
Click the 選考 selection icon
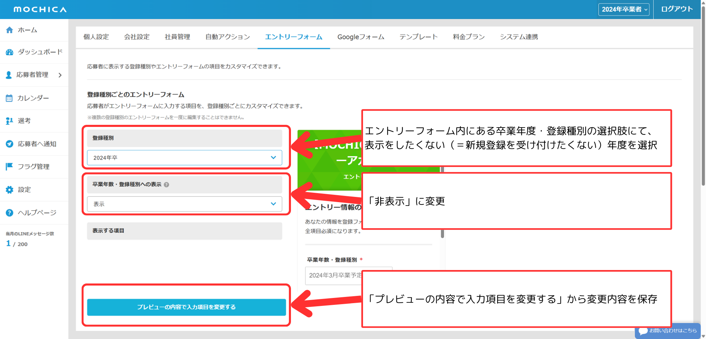click(9, 121)
